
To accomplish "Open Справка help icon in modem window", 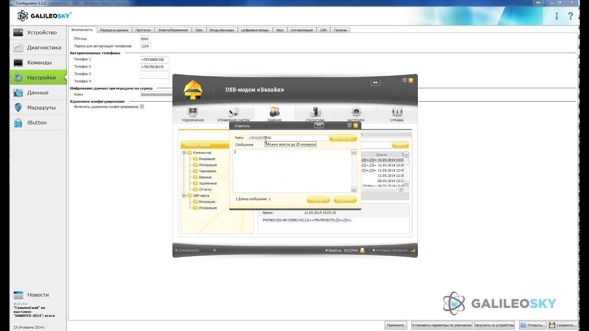I will point(397,114).
